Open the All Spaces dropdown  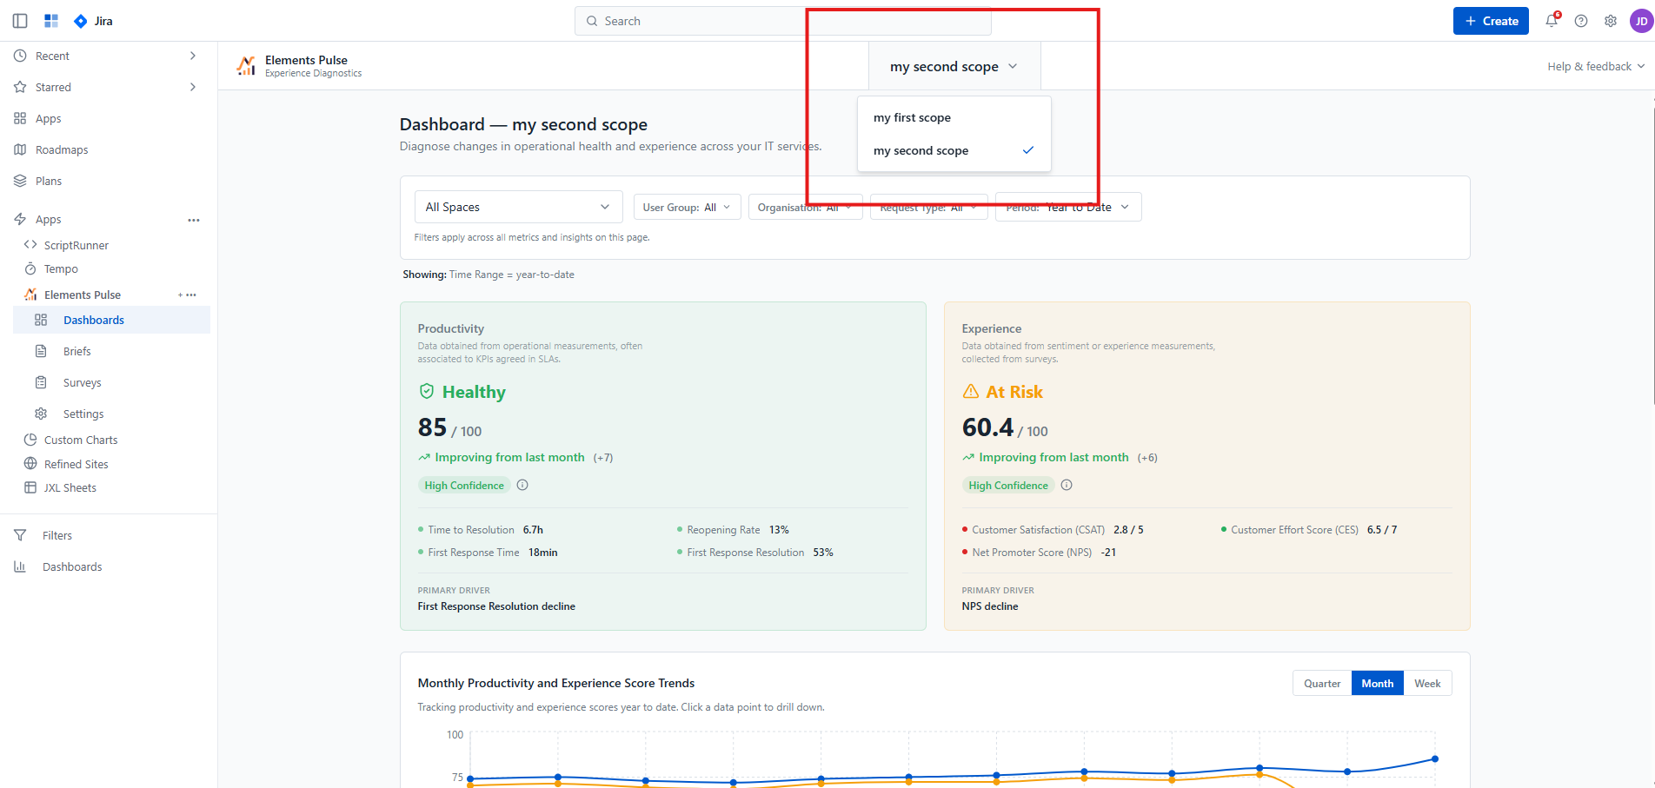click(518, 207)
